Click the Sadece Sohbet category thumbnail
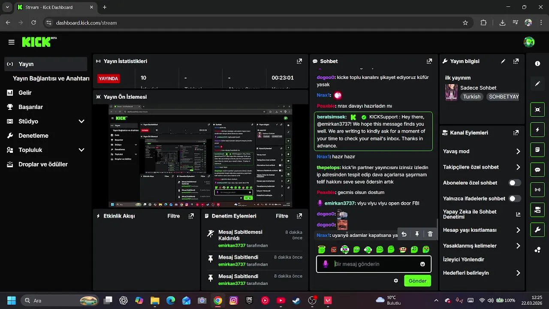This screenshot has height=309, width=549. click(x=451, y=92)
